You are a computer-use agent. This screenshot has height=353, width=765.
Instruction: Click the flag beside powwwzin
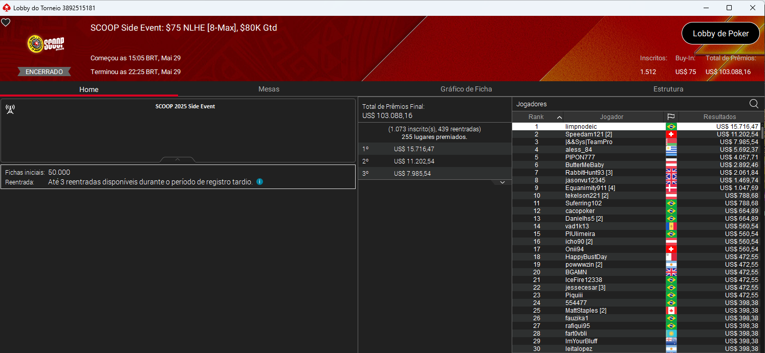(x=671, y=264)
